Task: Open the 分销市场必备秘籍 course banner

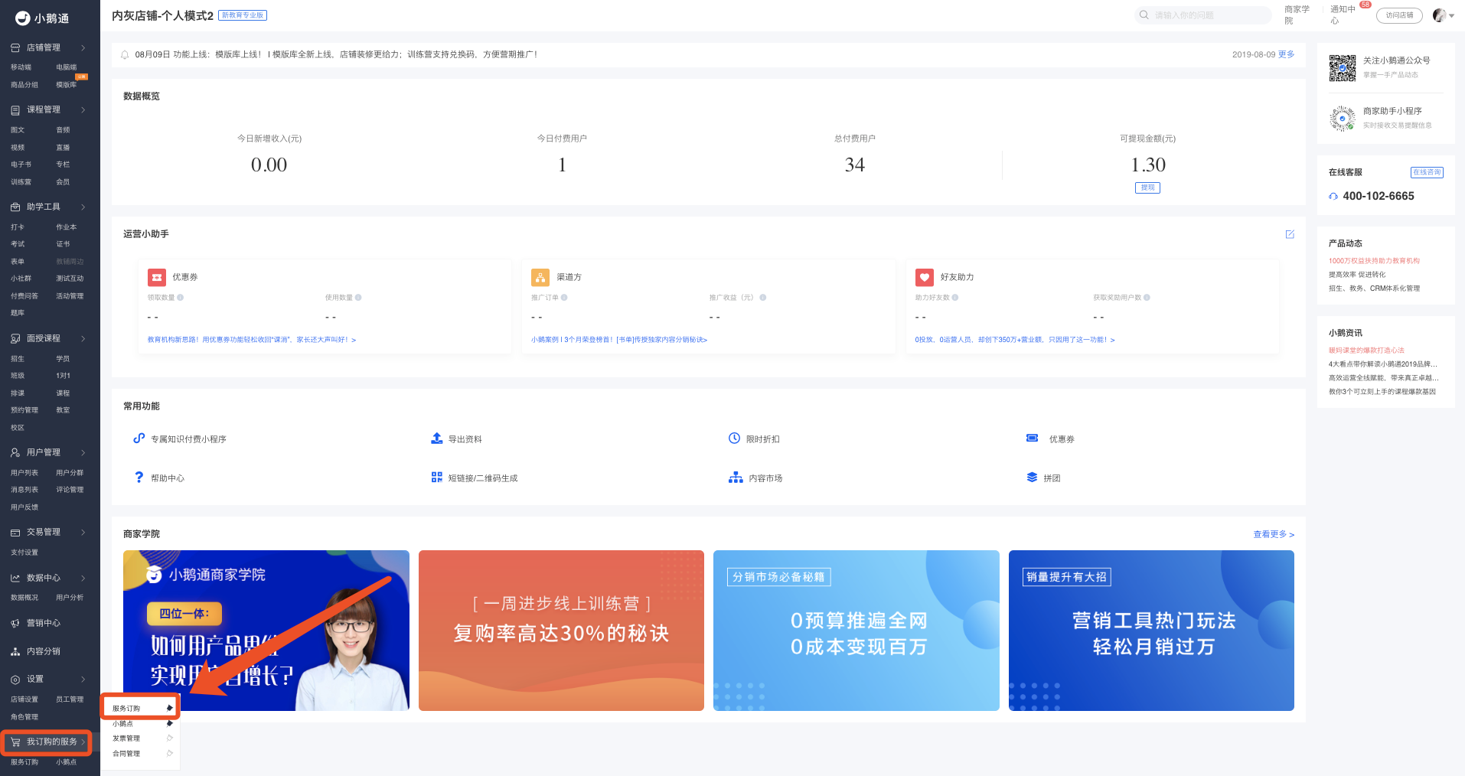Action: point(856,630)
